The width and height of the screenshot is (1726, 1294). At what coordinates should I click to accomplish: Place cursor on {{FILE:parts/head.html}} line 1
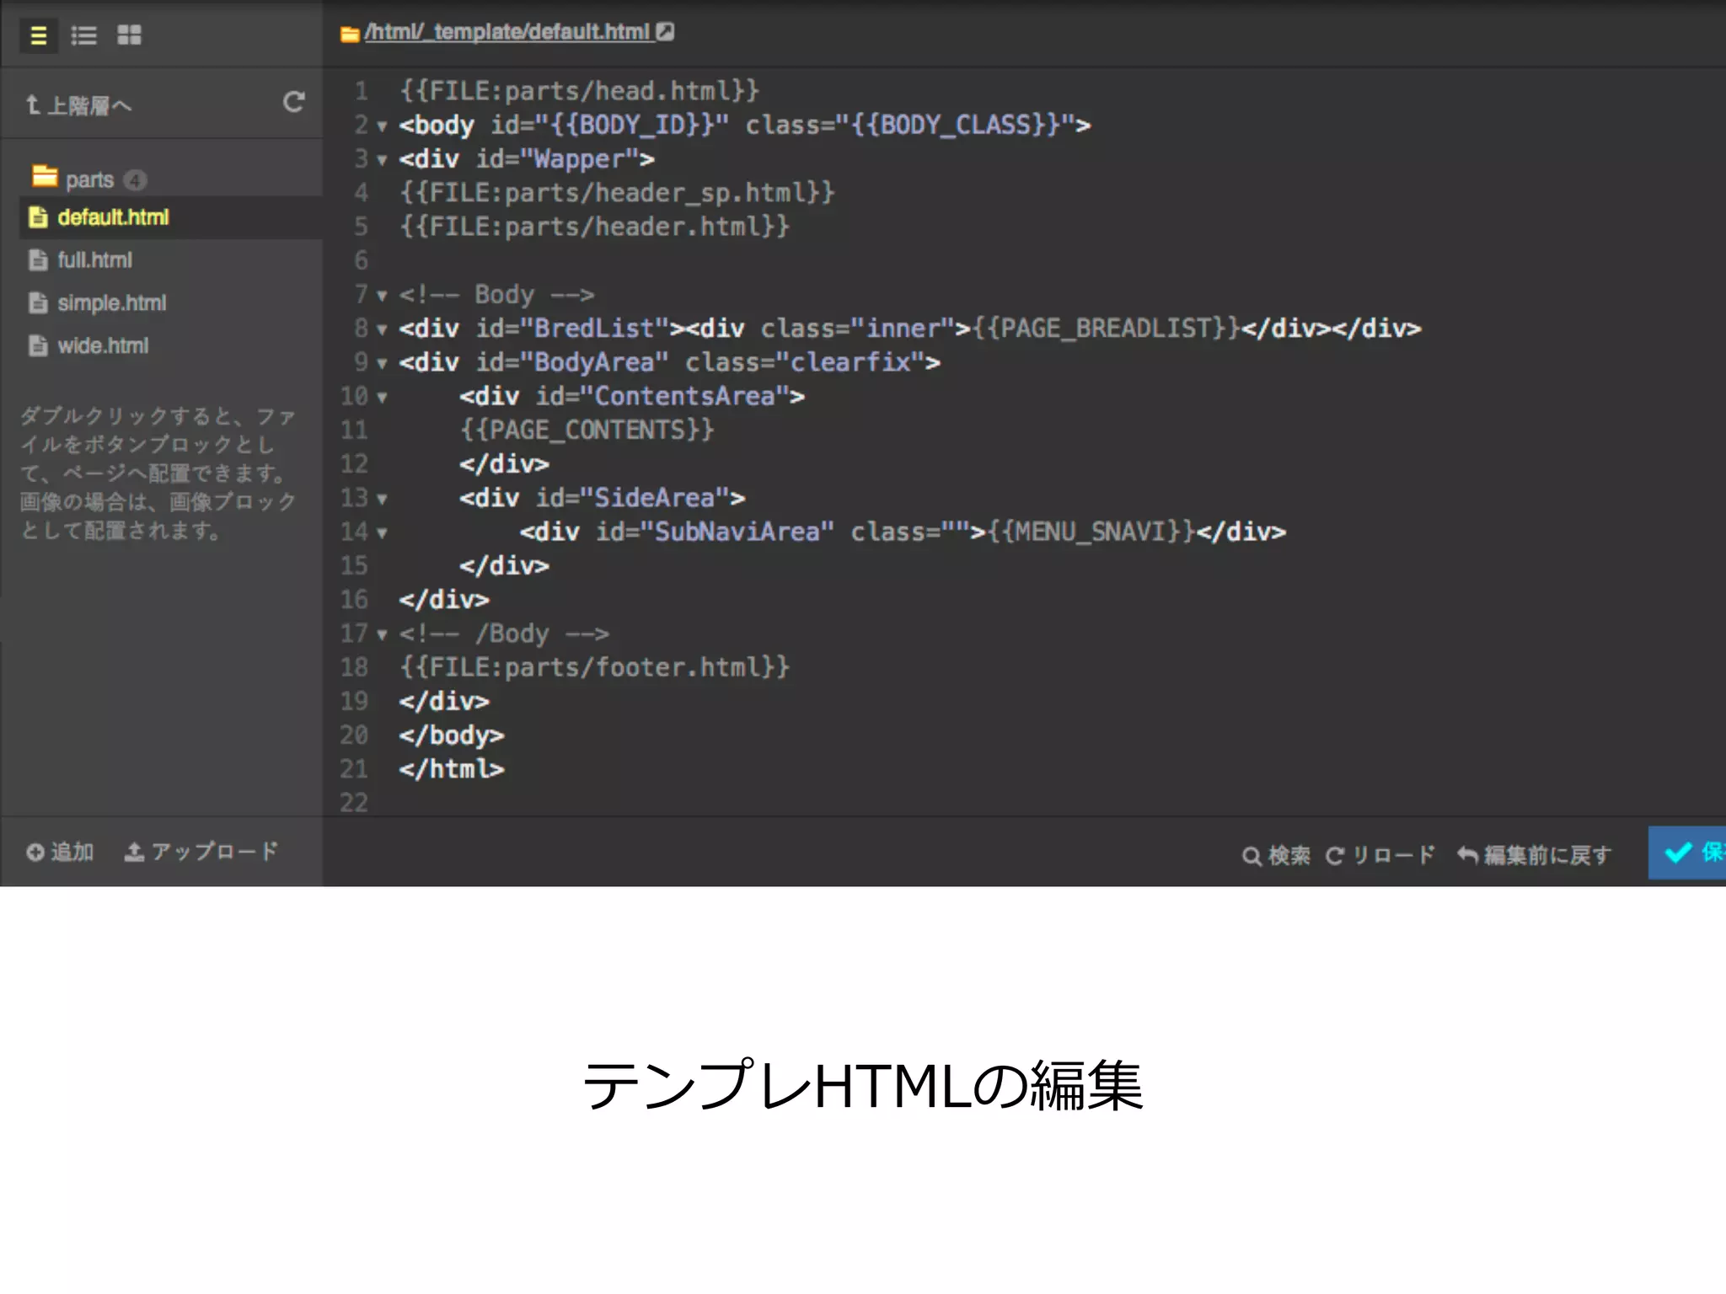point(579,91)
